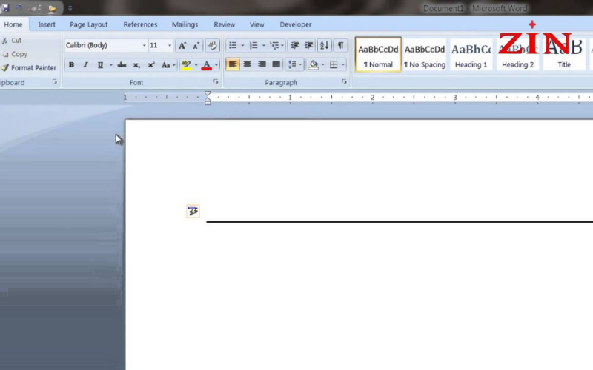Click the font size box showing 11
The width and height of the screenshot is (593, 370).
point(157,45)
